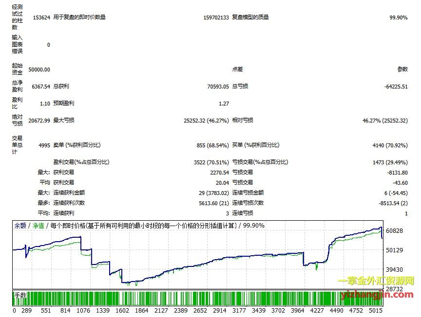The height and width of the screenshot is (317, 421).
Task: Click the total trades count 4995
Action: coord(44,145)
